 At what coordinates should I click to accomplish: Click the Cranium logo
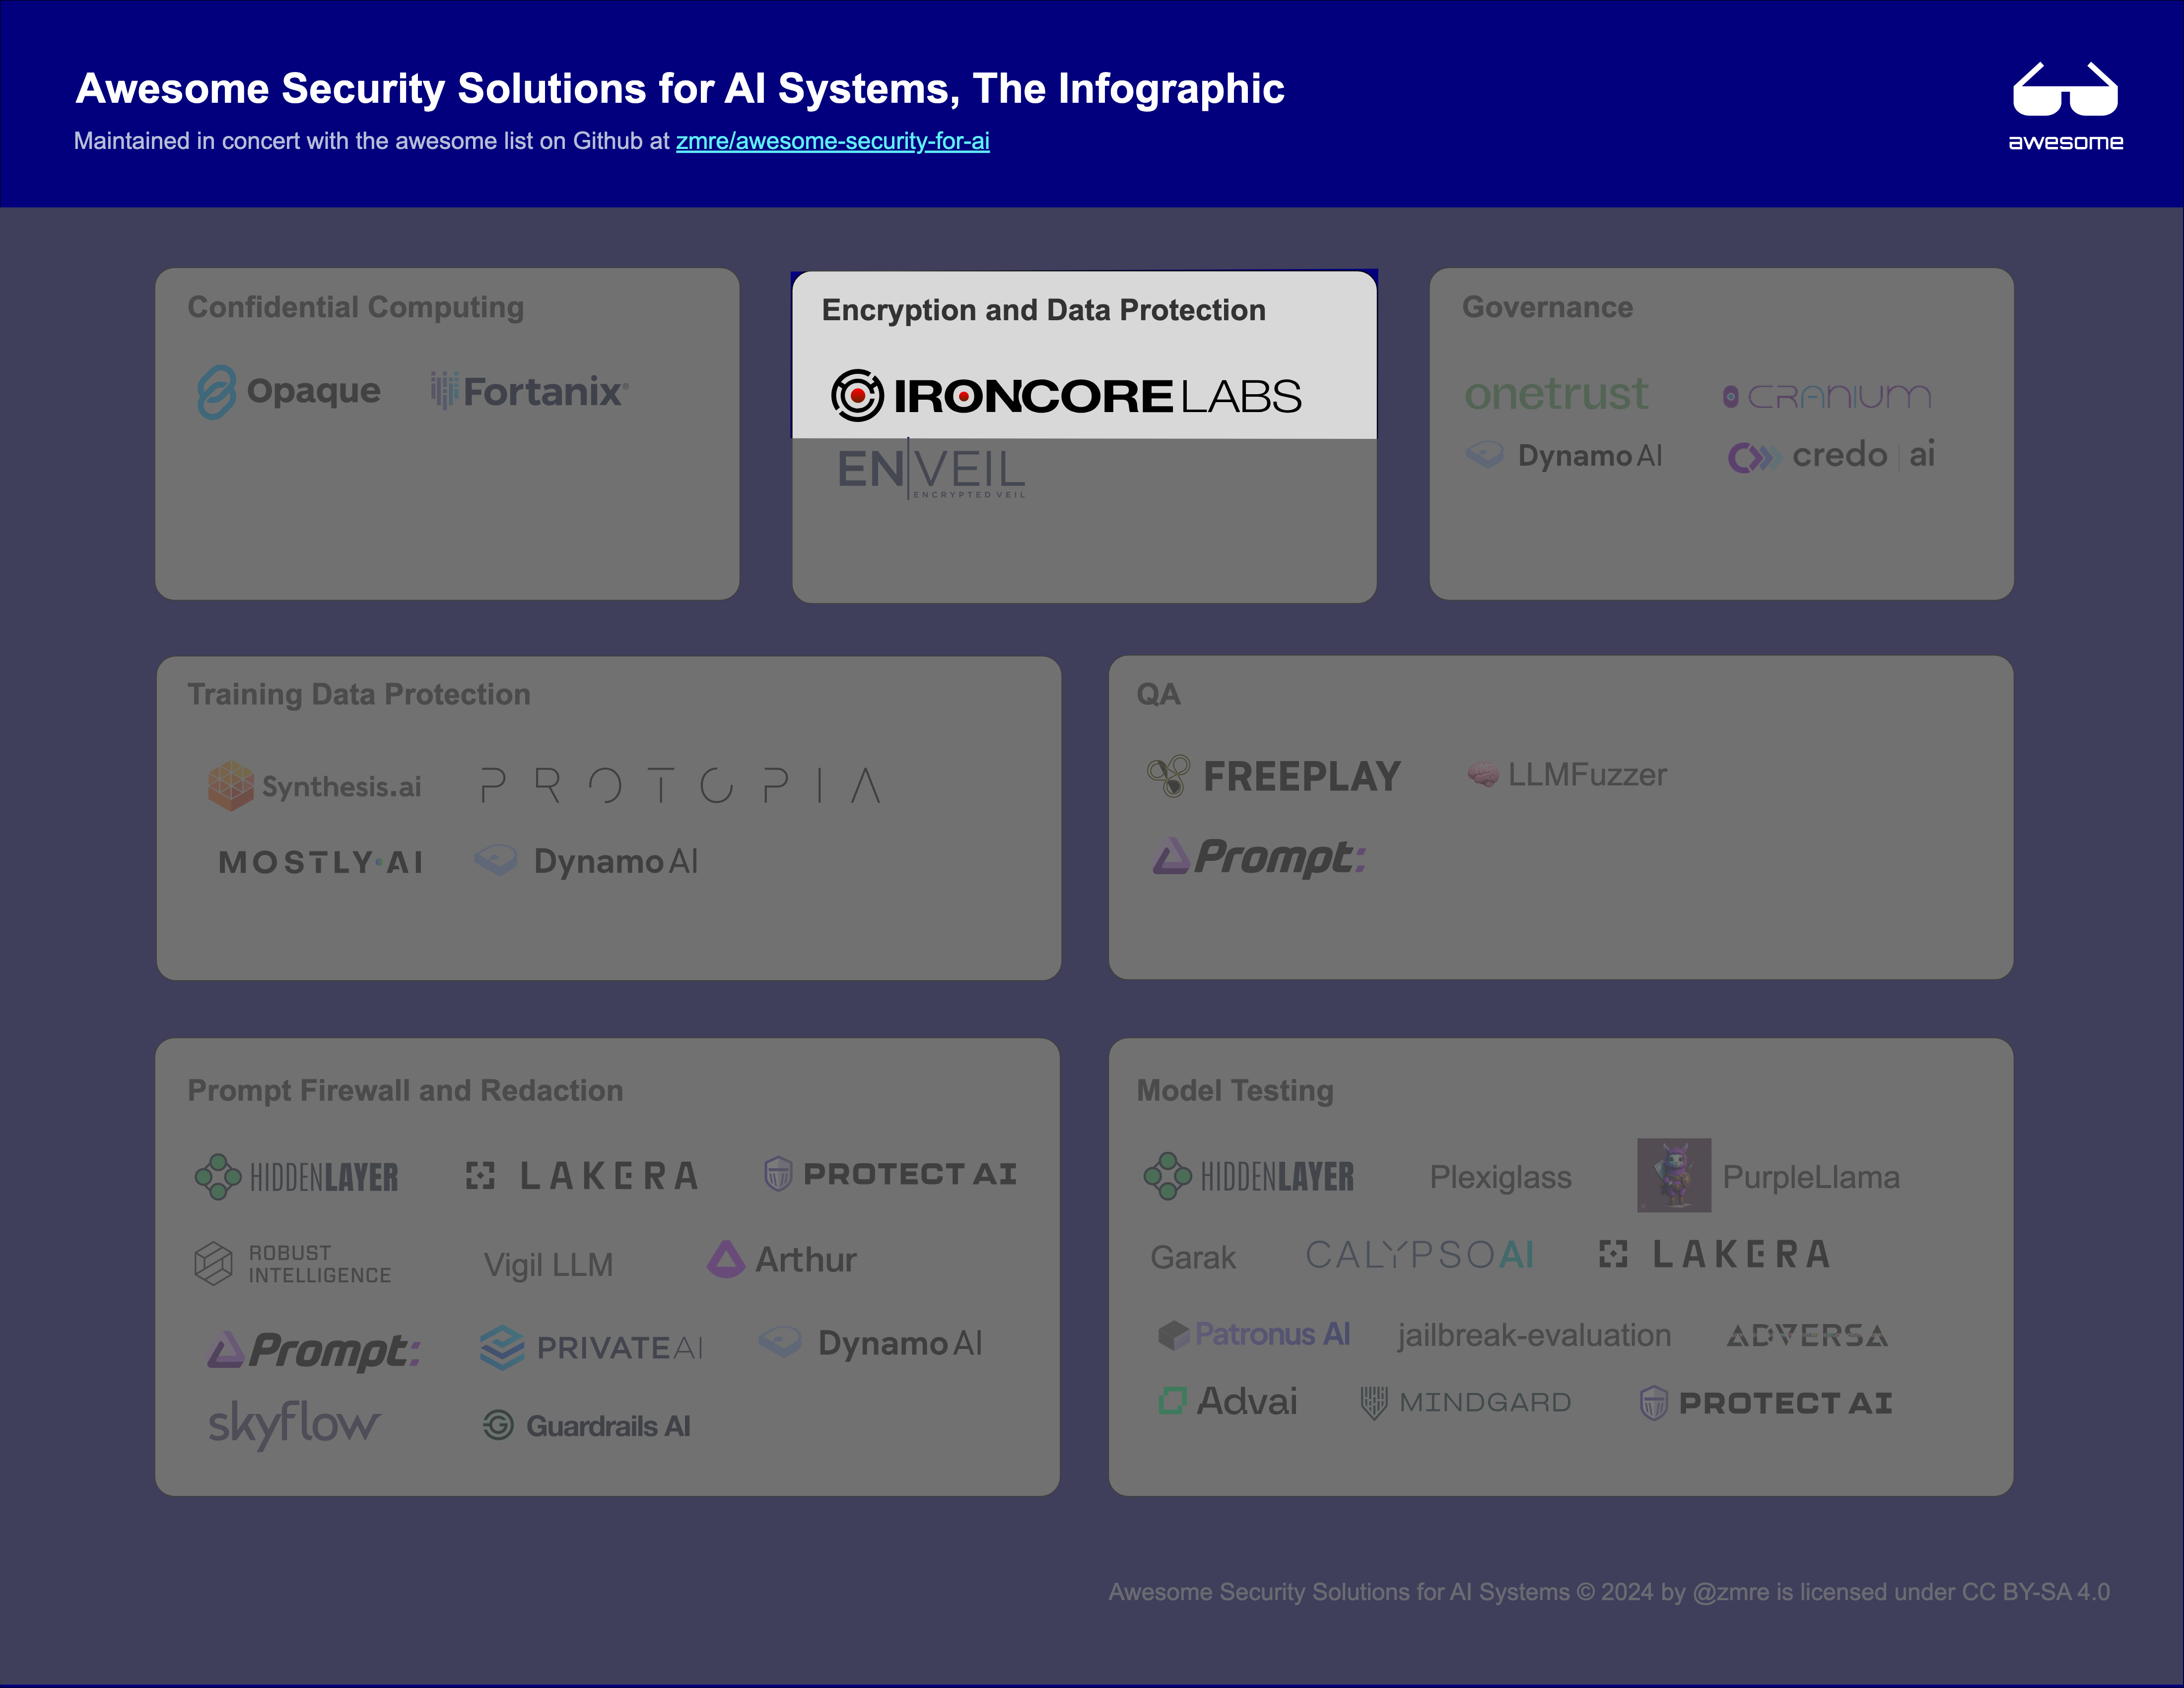[1826, 396]
